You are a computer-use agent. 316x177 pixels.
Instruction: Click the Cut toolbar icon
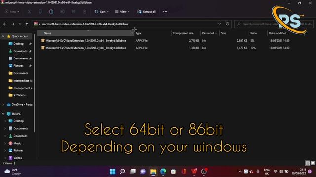[x=29, y=12]
